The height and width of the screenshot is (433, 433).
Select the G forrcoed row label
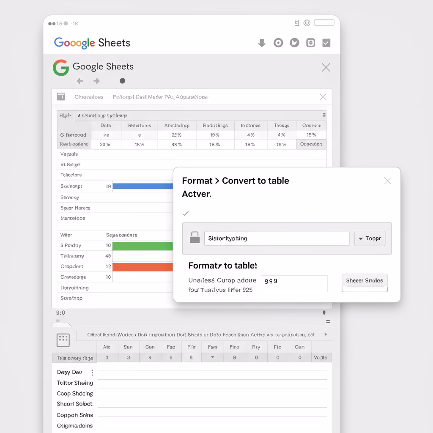point(74,135)
